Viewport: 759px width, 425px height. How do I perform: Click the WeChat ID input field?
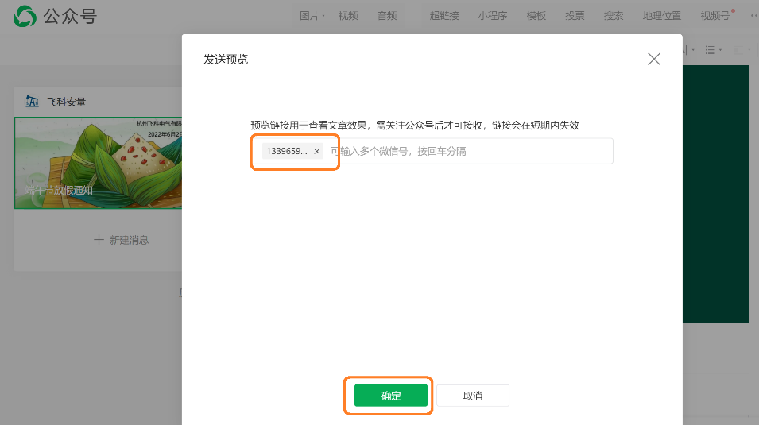point(469,151)
